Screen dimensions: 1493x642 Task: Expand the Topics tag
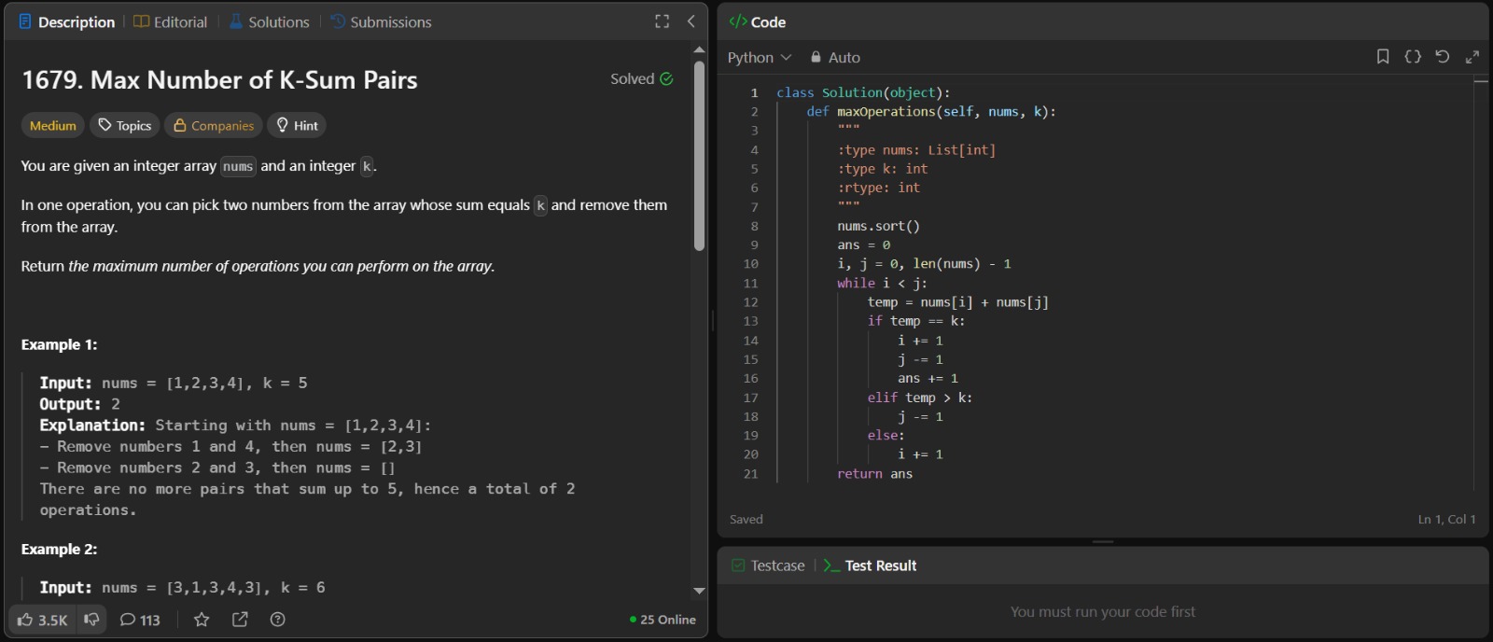coord(125,125)
